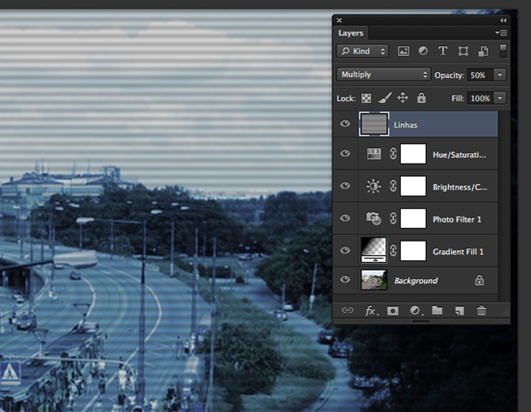531x412 pixels.
Task: Open the Kind filter type dropdown
Action: 362,51
